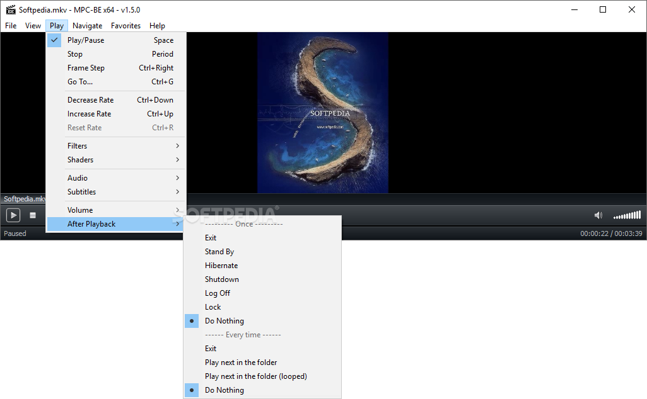Select Shutdown after playback

[x=262, y=279]
